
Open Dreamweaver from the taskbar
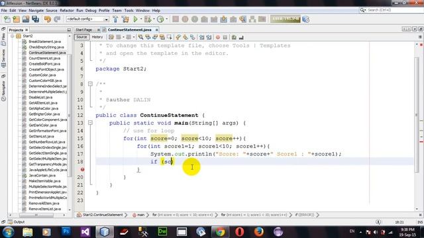[162, 231]
